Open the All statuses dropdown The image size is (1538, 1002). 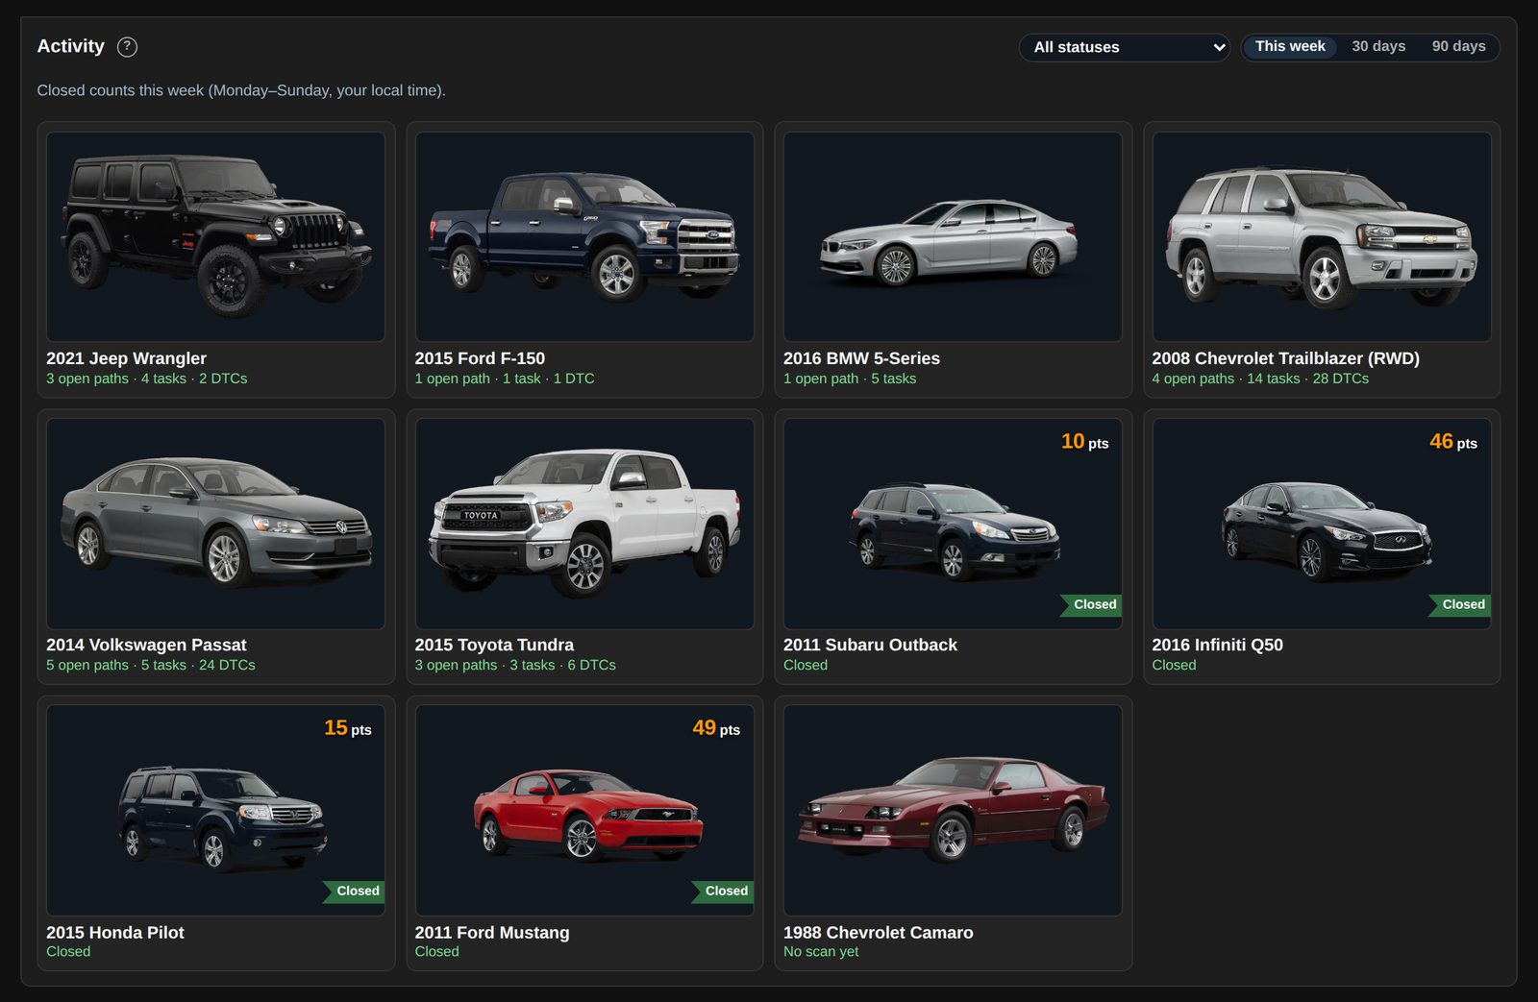(x=1124, y=47)
